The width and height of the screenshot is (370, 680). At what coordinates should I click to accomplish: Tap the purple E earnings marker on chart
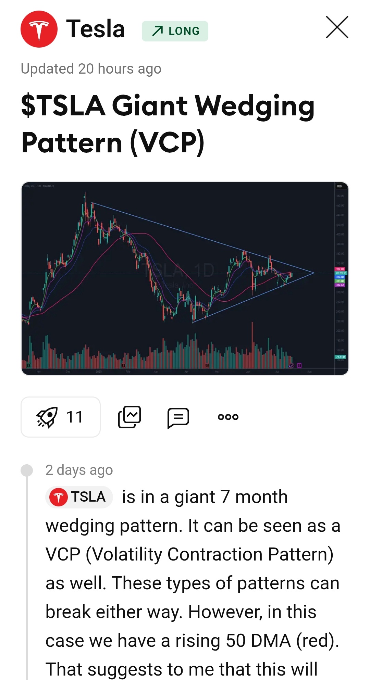[299, 365]
